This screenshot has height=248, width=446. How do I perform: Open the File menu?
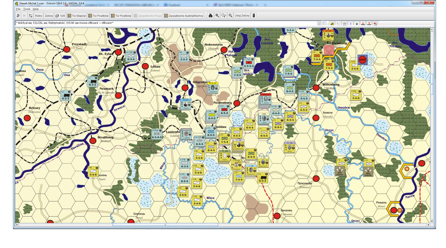point(18,9)
